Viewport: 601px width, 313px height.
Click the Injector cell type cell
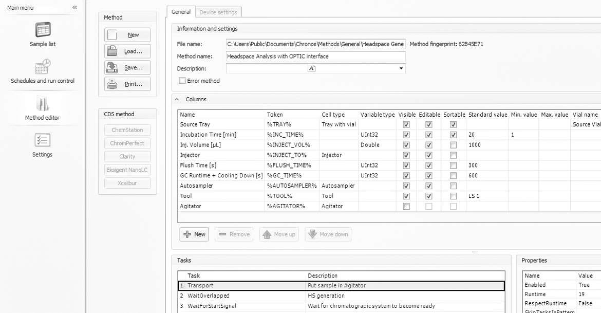point(339,155)
